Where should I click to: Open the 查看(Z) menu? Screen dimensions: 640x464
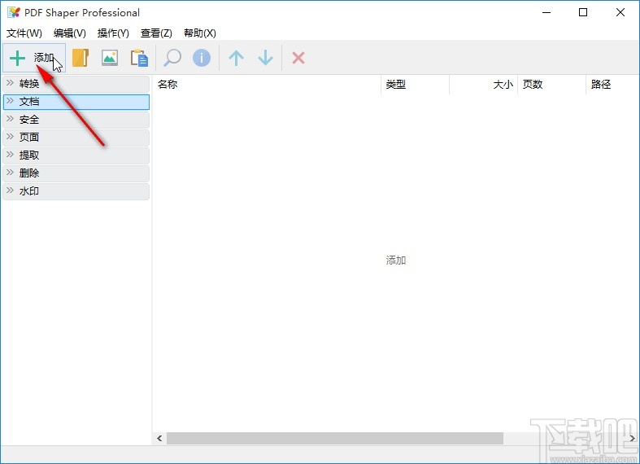(x=156, y=33)
